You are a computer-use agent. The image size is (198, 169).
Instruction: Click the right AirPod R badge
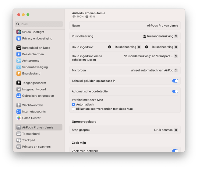click(147, 47)
